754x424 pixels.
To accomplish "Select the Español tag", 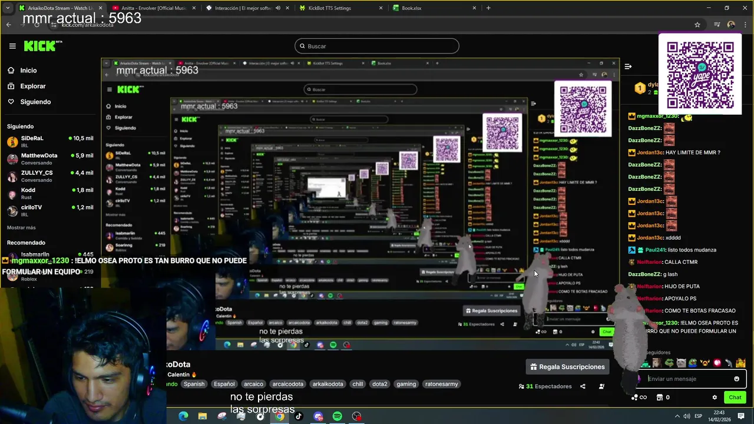I will 224,384.
